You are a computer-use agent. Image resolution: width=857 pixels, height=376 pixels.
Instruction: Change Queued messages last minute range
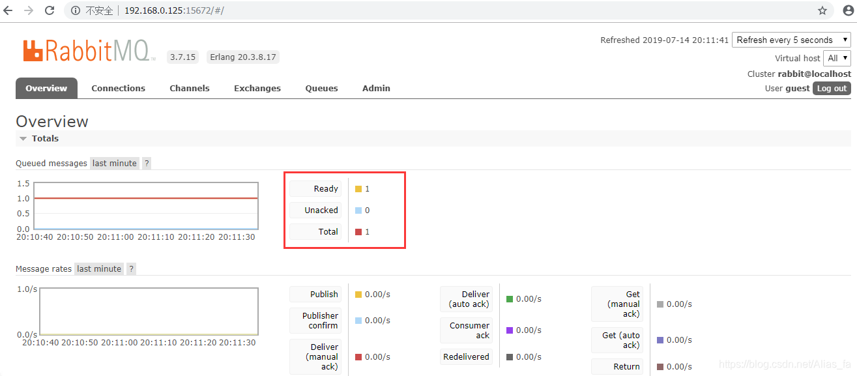pyautogui.click(x=115, y=164)
